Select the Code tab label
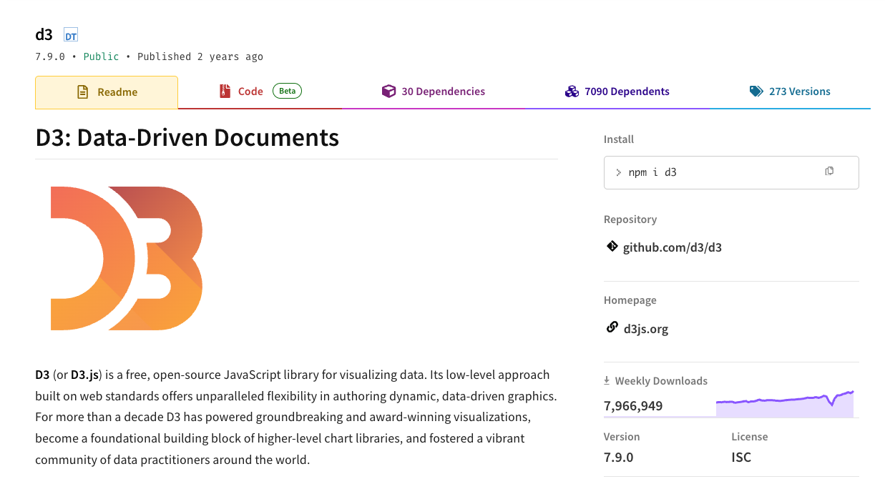 tap(250, 92)
